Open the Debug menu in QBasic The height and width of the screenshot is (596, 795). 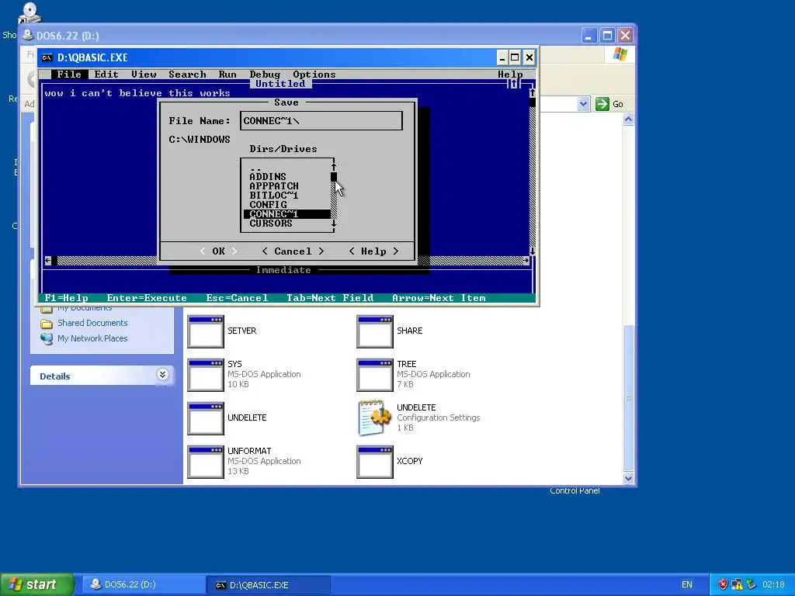pos(265,74)
